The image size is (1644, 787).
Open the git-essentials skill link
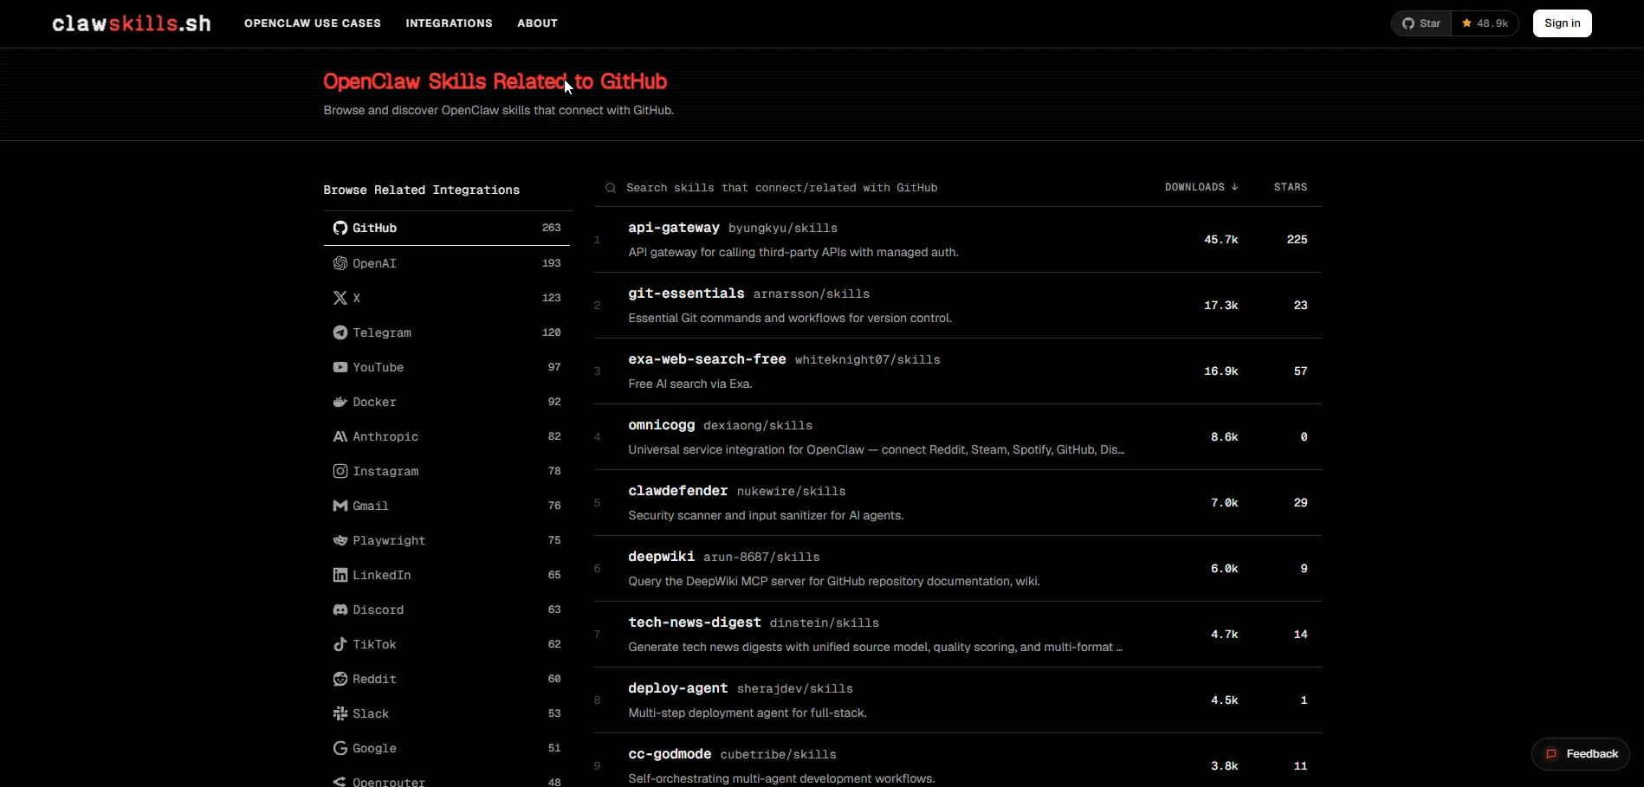pos(686,294)
